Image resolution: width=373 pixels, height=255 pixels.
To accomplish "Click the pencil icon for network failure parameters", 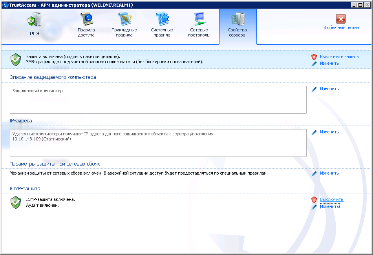I will point(314,173).
